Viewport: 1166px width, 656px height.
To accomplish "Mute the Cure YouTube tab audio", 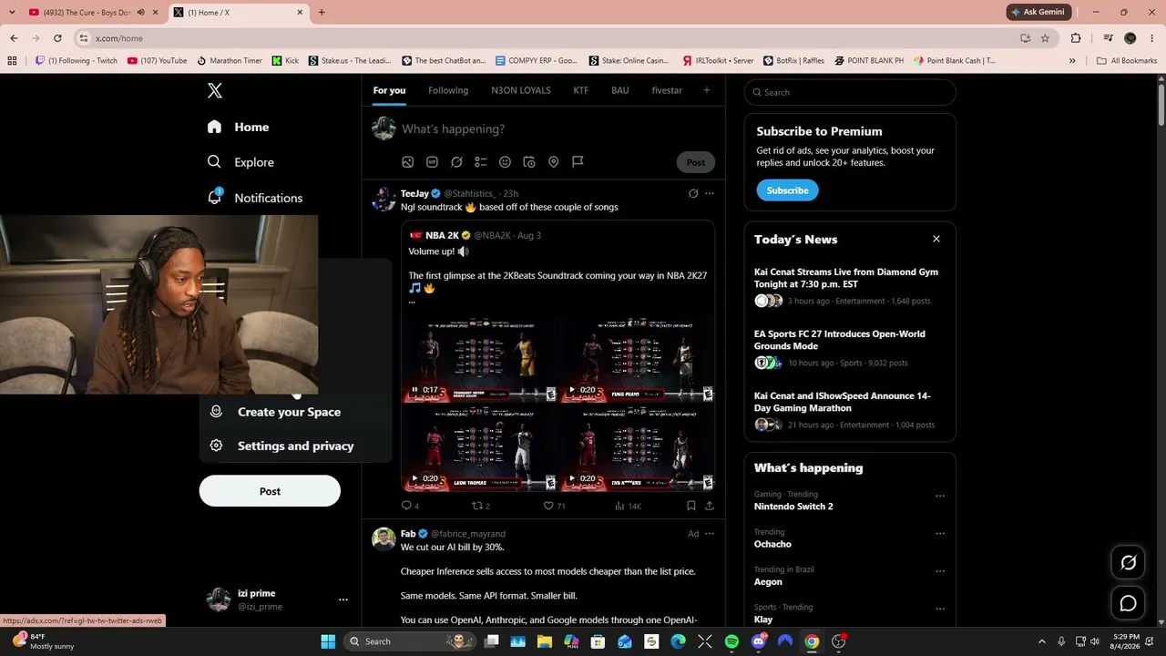I will pos(140,13).
